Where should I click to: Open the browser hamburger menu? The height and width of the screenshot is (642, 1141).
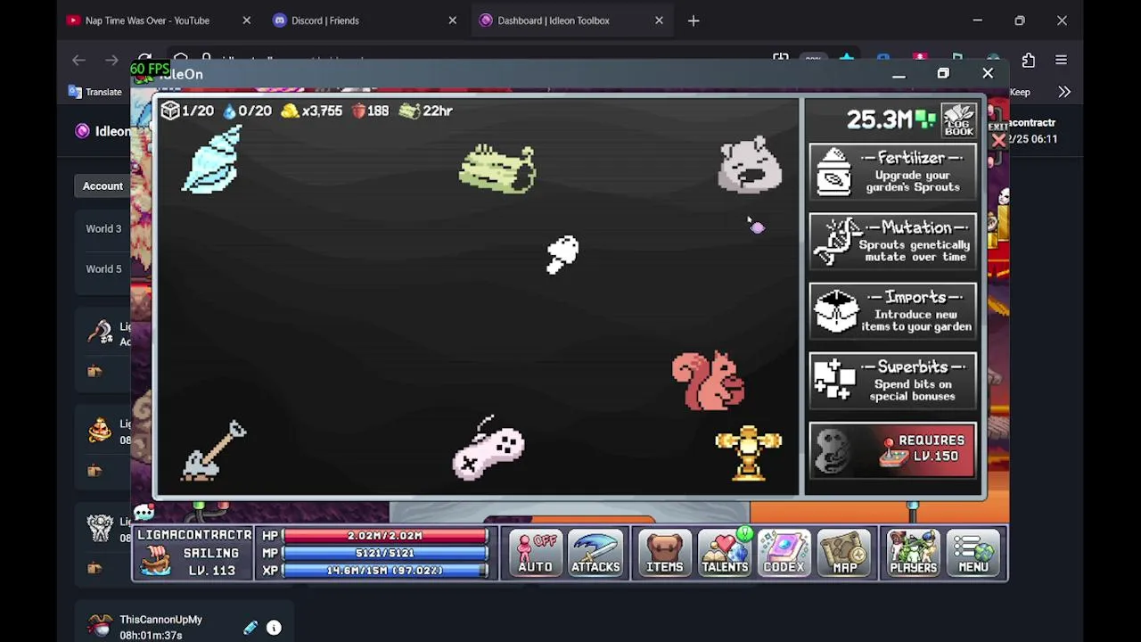1061,60
